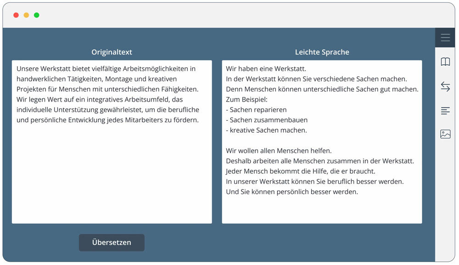Screen dimensions: 459x265
Task: Click the line "- Sachen zusammenbauen"
Action: 267,120
